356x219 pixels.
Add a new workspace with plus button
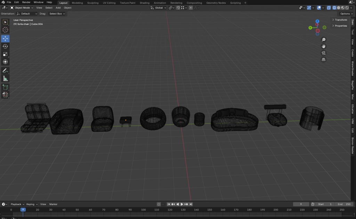click(x=245, y=3)
